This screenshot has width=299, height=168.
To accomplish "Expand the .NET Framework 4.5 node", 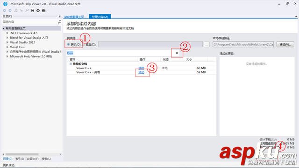I will [x=7, y=33].
